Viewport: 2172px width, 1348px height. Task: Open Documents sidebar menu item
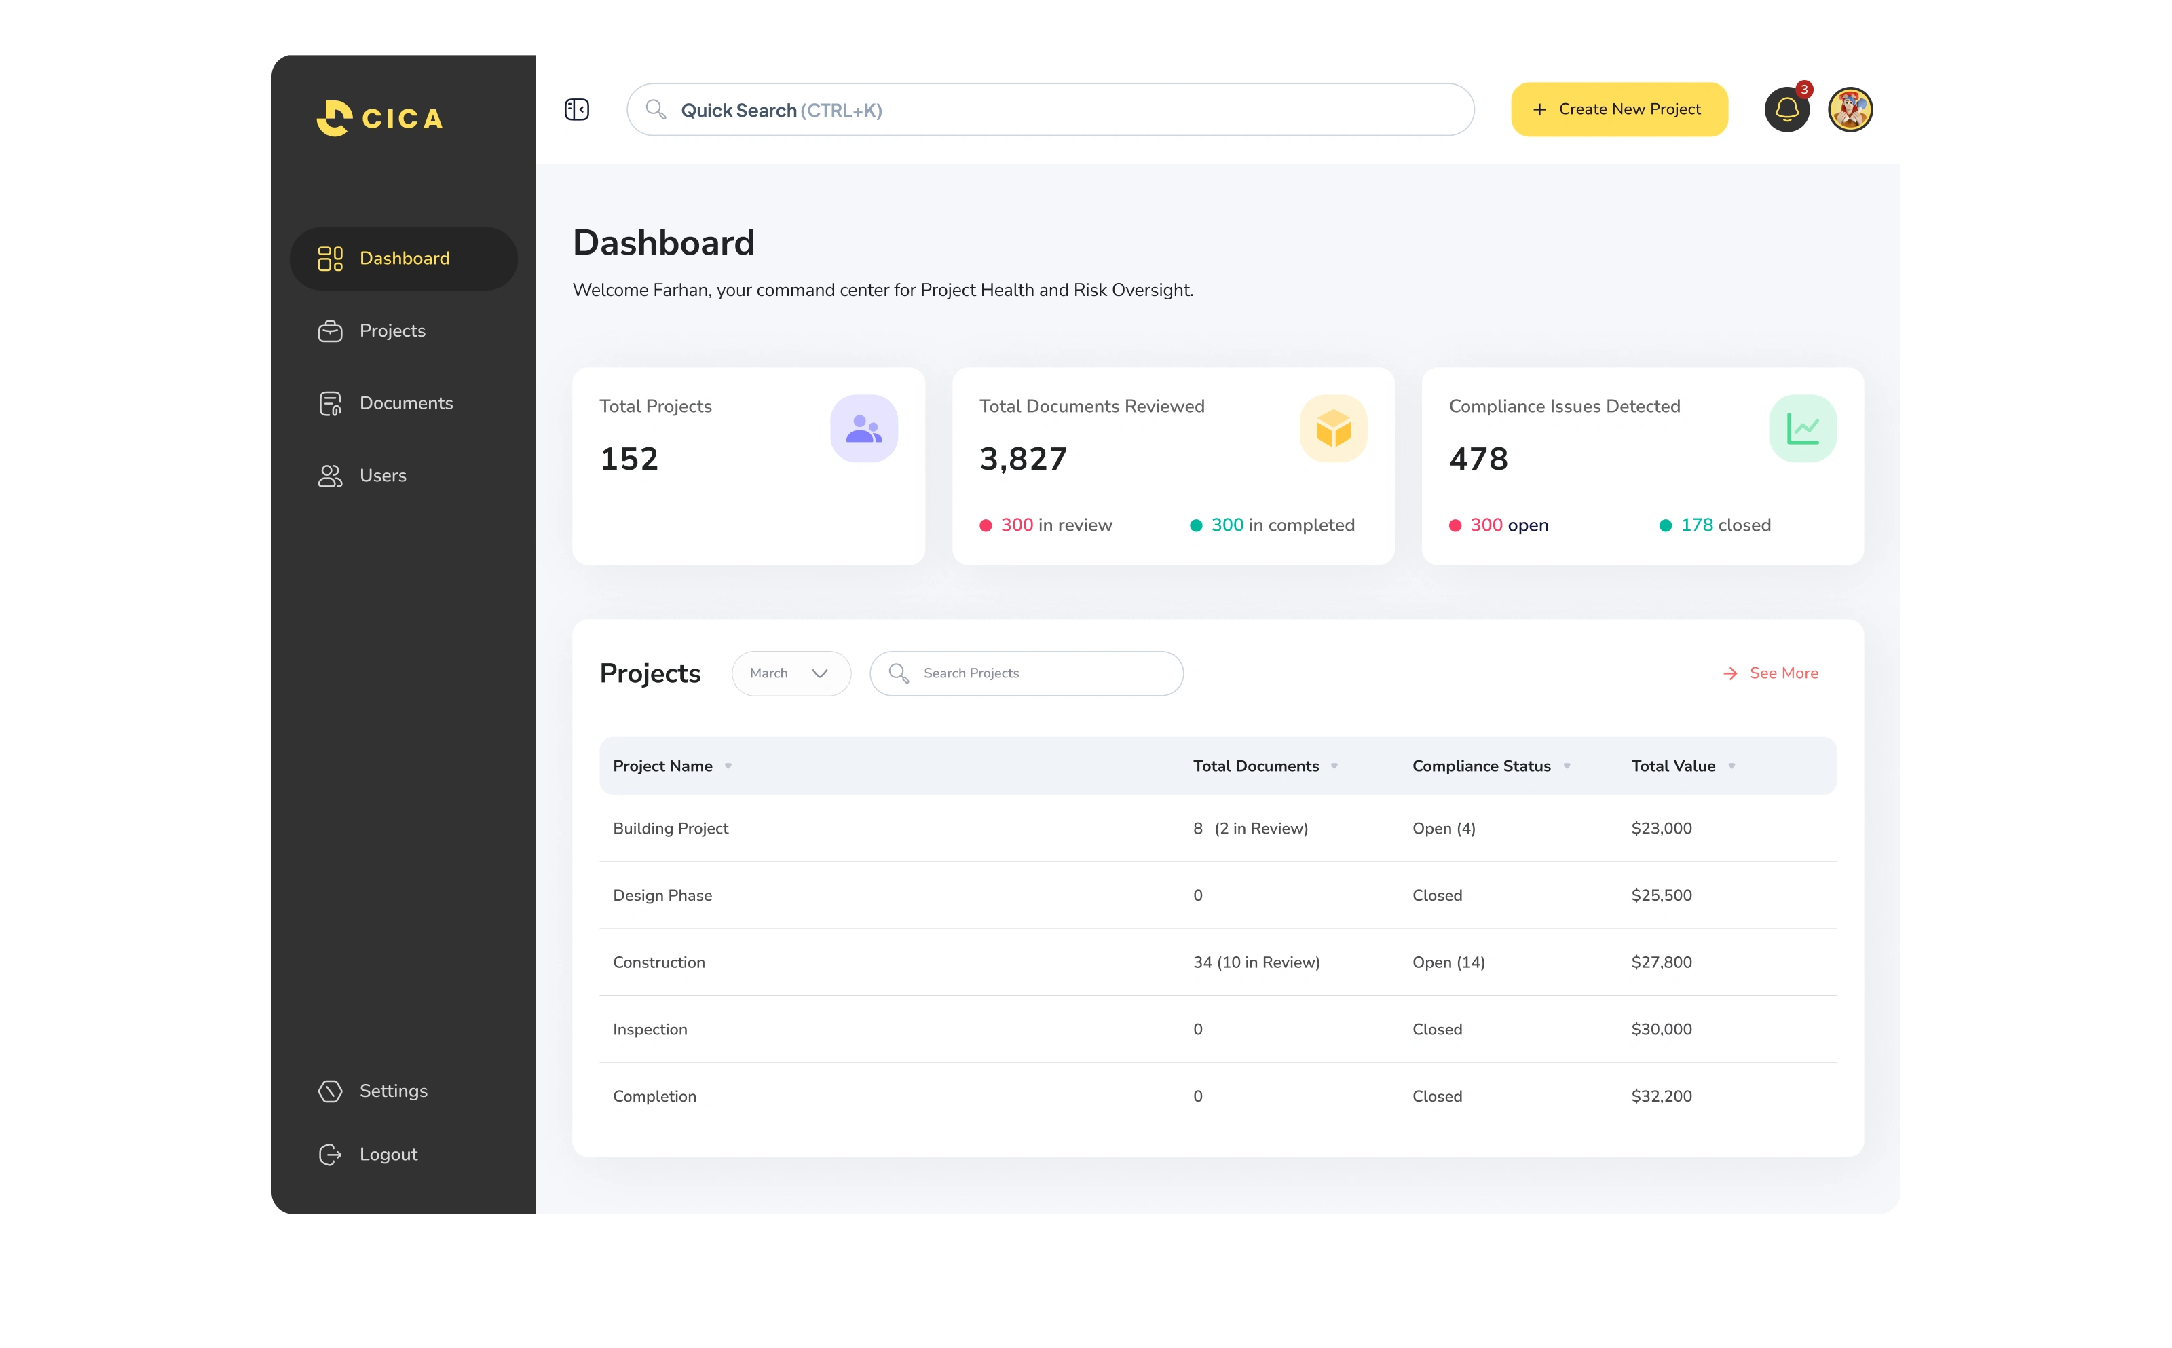pos(405,403)
